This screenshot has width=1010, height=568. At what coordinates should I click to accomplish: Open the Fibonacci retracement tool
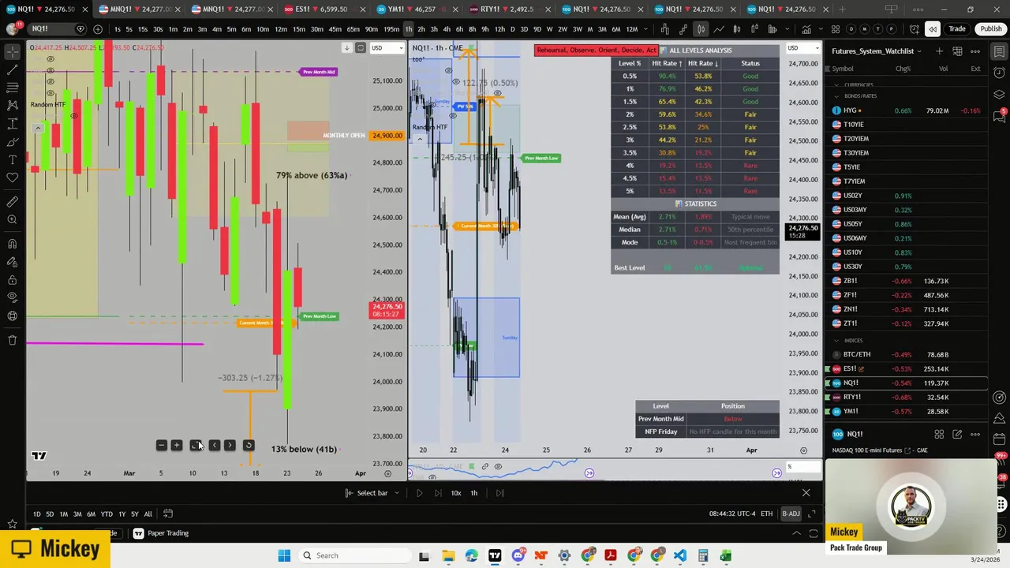tap(12, 88)
